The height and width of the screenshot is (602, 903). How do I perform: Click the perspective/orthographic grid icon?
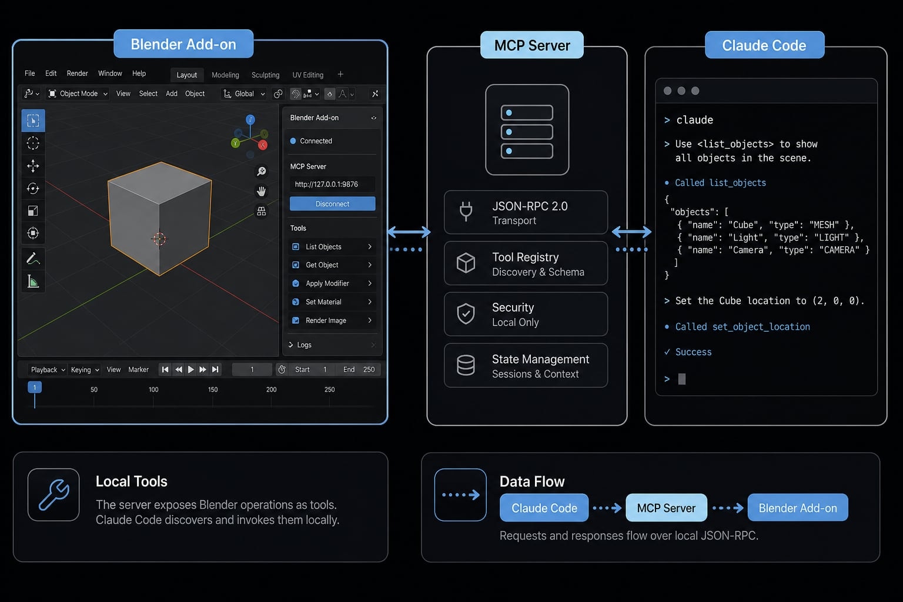262,211
